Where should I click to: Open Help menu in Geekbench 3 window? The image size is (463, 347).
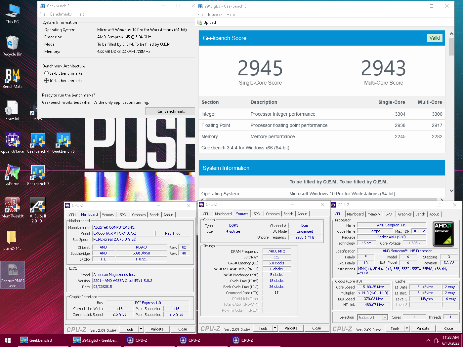(x=80, y=14)
